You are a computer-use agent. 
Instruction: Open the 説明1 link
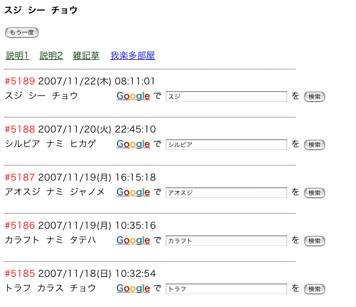17,55
